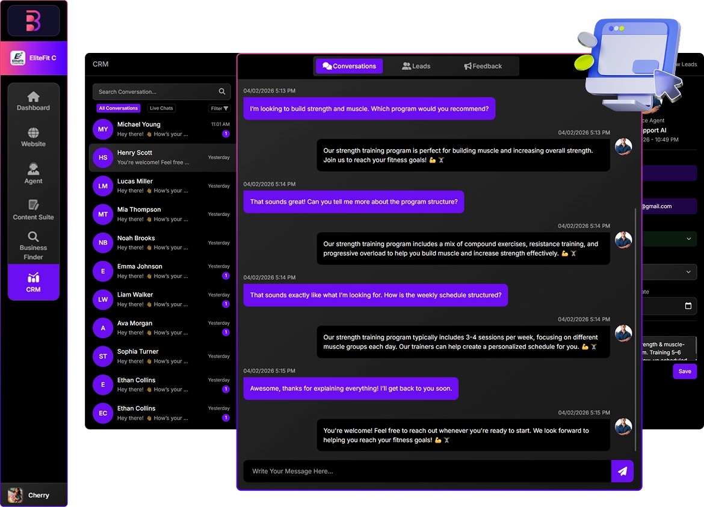Switch to the Feedback tab
Screen dimensions: 704x507
pyautogui.click(x=483, y=66)
